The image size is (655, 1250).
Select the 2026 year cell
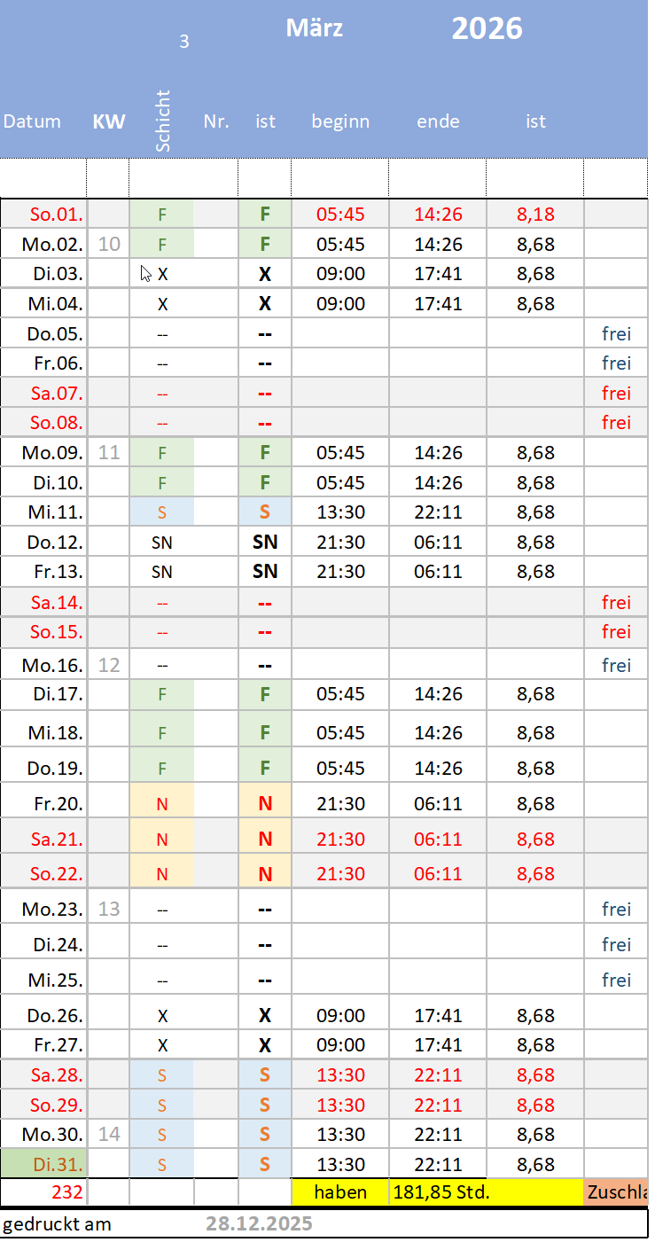pyautogui.click(x=487, y=28)
